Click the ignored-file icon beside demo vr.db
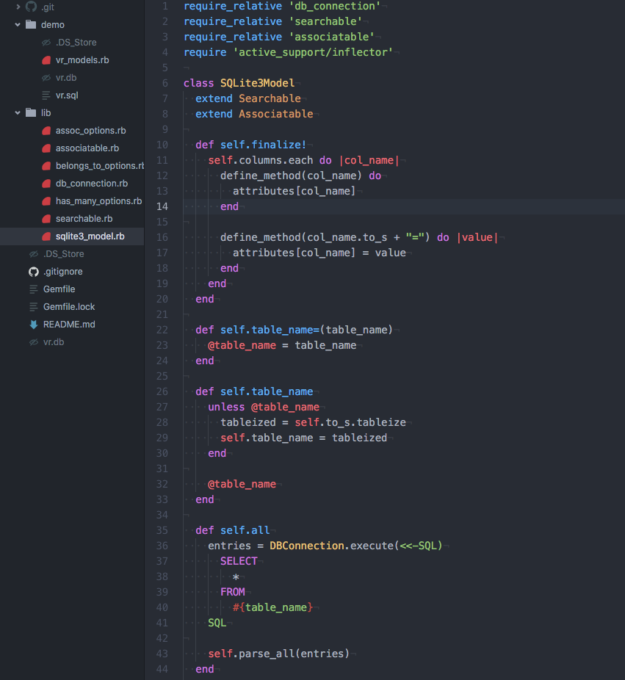Viewport: 625px width, 680px height. coord(46,78)
